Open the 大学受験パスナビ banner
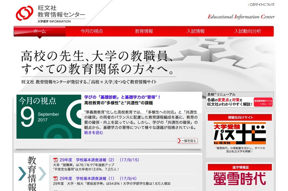 pyautogui.click(x=240, y=133)
